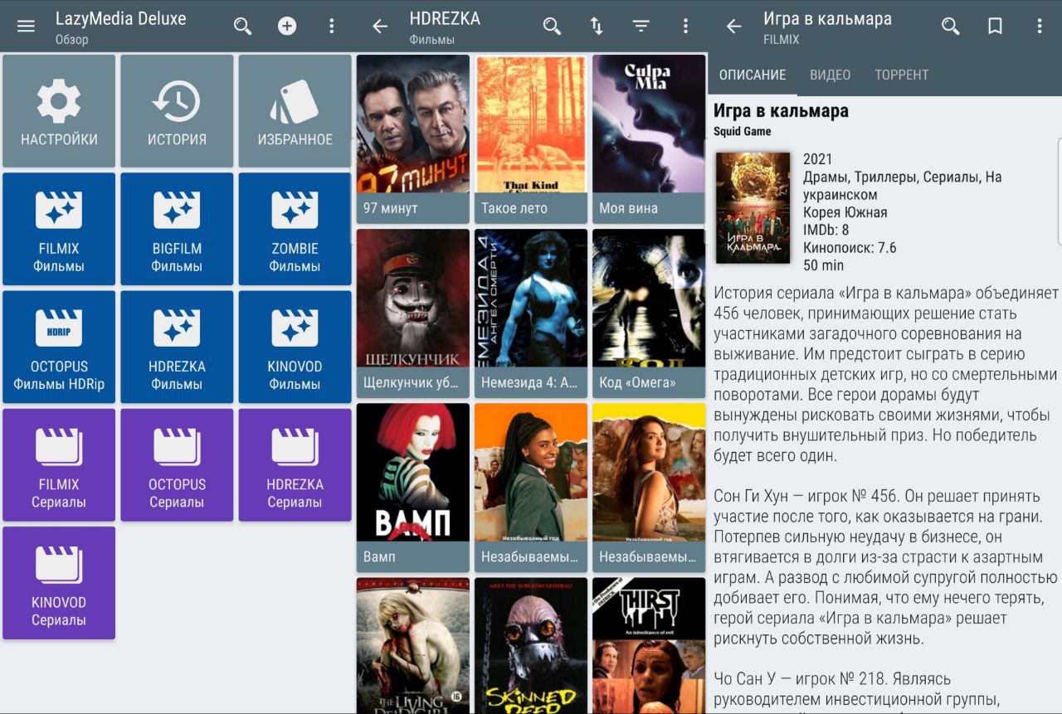
Task: Search within HDREZKA films
Action: click(552, 26)
